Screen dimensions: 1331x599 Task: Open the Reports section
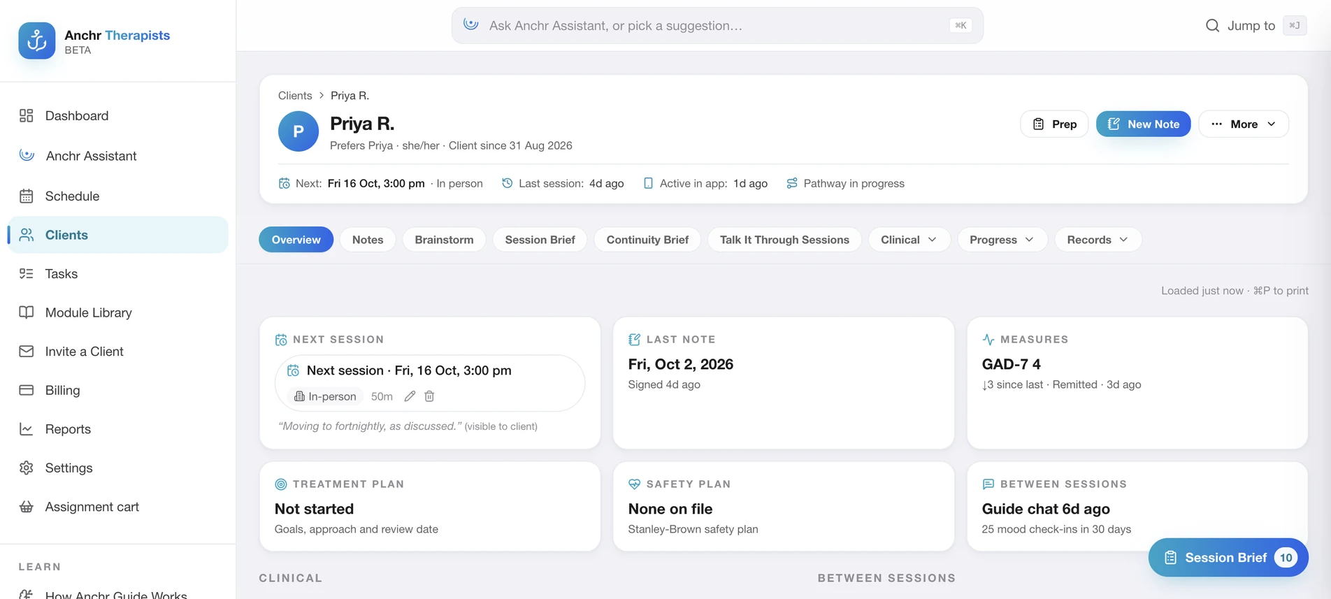68,429
